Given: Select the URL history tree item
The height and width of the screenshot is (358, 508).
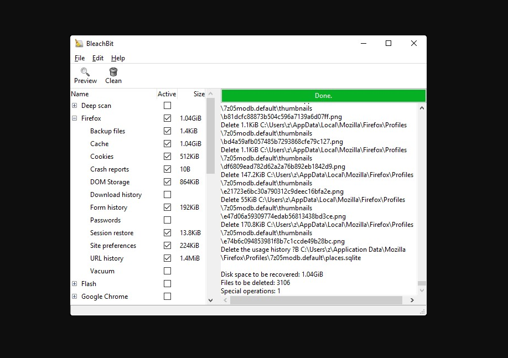Looking at the screenshot, I should pos(107,258).
